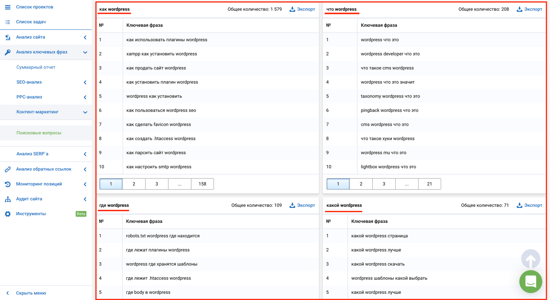Expand the Анализ сайта section chevron
Viewport: 550px width, 300px height.
(85, 37)
